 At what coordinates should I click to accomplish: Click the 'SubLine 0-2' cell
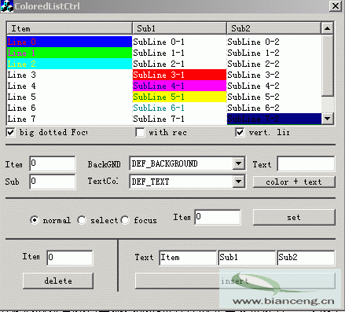click(x=274, y=42)
